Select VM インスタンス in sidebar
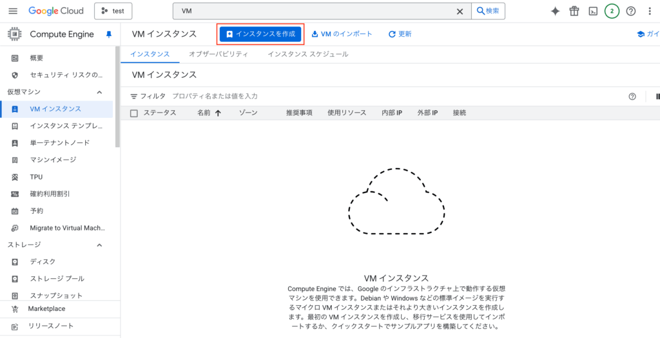This screenshot has height=338, width=660. click(x=57, y=109)
